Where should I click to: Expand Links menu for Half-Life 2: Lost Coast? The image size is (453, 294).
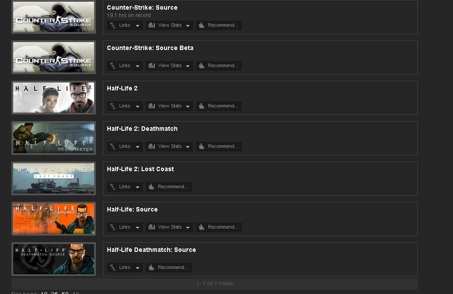click(125, 187)
